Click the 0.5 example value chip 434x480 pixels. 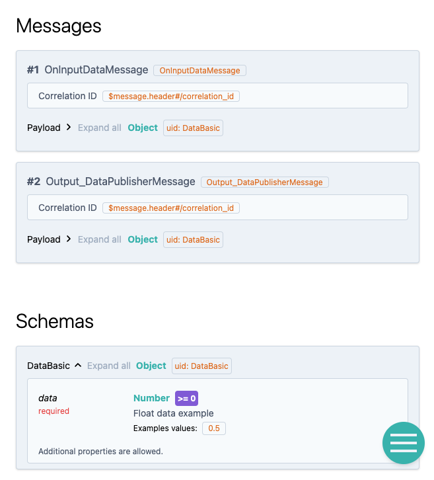click(x=214, y=428)
